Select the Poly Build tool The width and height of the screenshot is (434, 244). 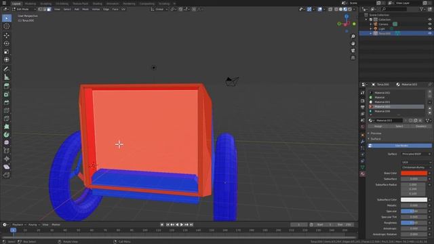pos(7,127)
